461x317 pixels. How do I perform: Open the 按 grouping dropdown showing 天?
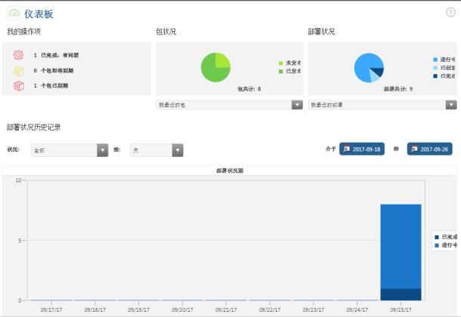click(156, 150)
